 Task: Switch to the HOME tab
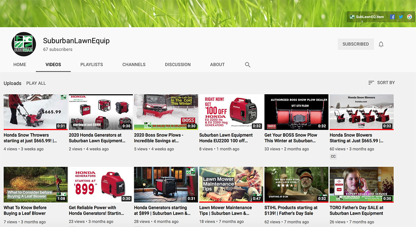point(20,65)
